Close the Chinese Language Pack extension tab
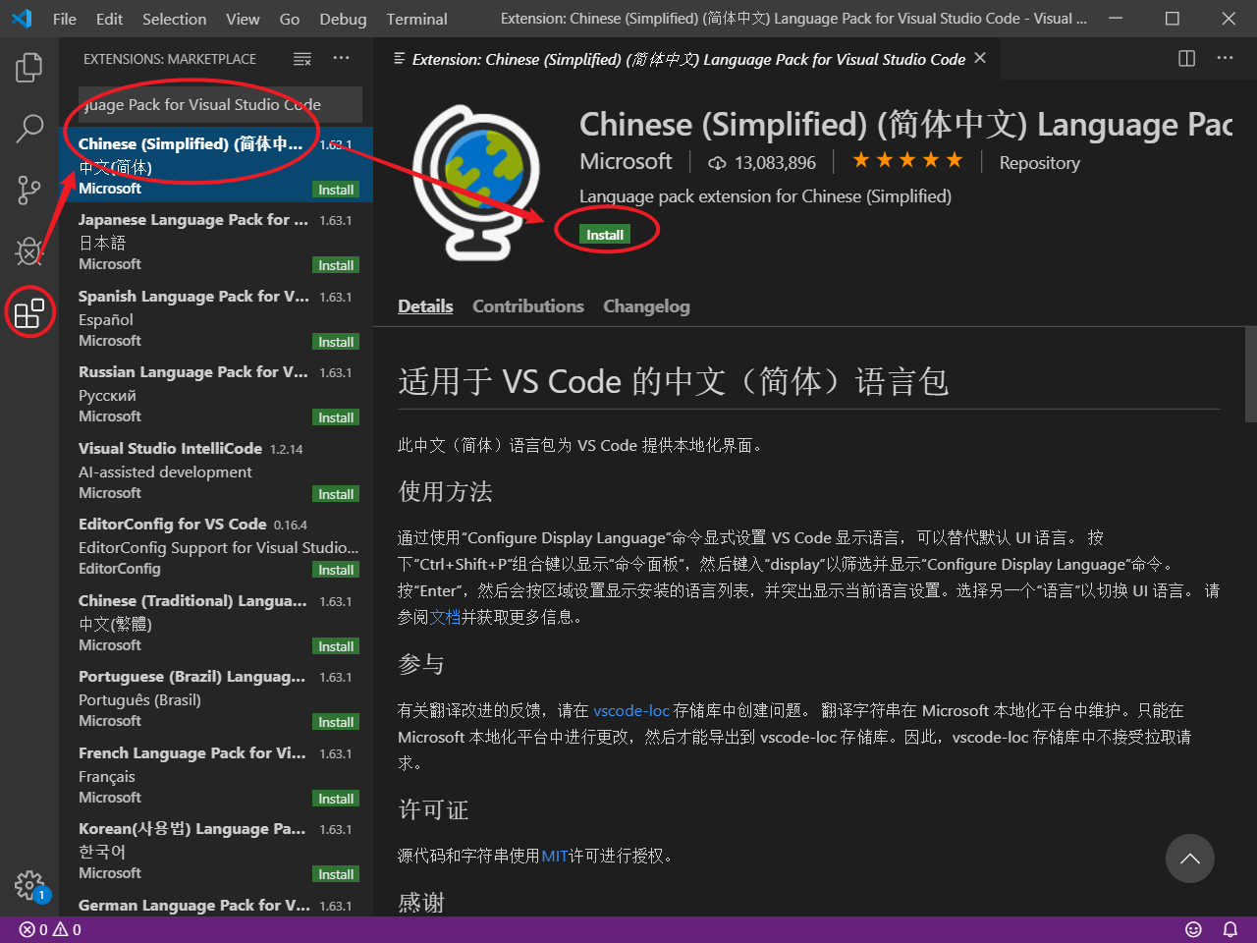 (x=979, y=59)
